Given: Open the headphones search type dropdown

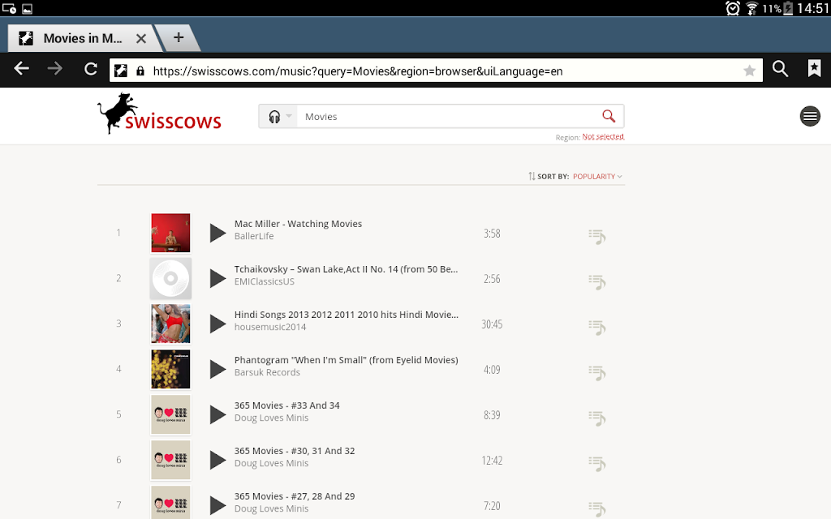Looking at the screenshot, I should (280, 117).
